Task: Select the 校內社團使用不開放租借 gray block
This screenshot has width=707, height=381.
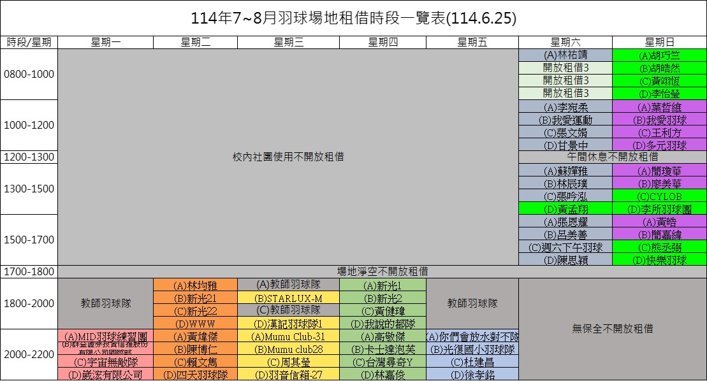Action: 288,157
